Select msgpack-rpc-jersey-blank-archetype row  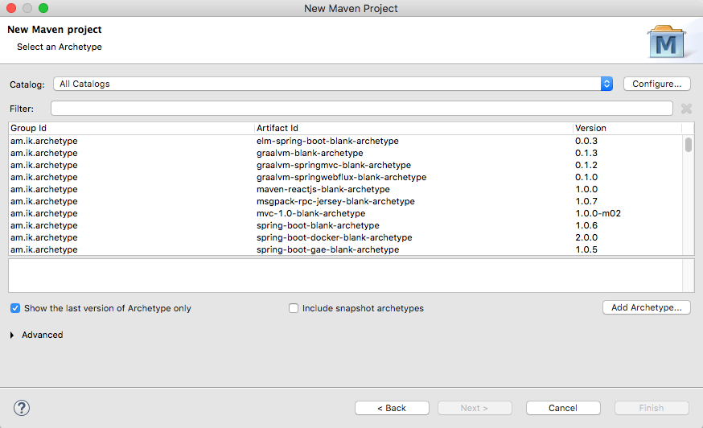[345, 201]
